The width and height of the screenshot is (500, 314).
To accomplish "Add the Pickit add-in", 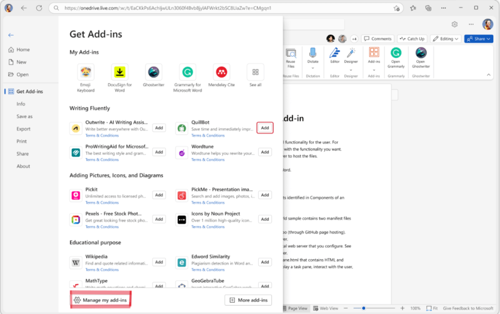I will point(159,195).
